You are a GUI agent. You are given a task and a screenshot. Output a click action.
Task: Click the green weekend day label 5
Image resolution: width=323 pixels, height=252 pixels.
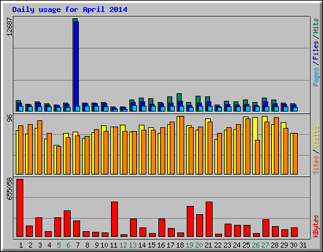point(59,245)
